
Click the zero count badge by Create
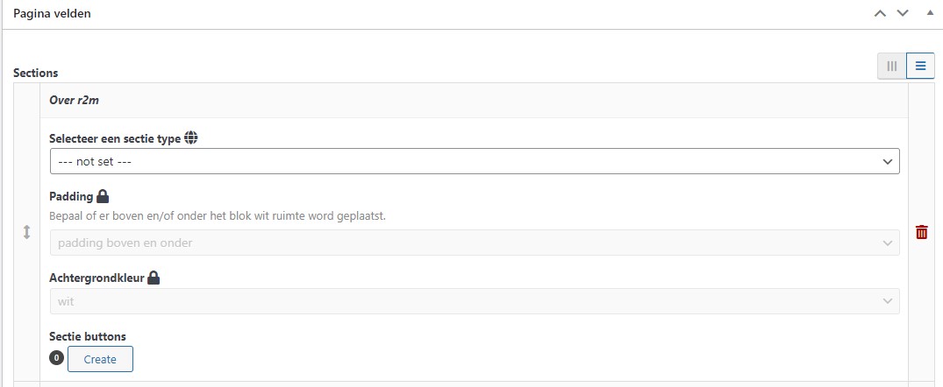pyautogui.click(x=56, y=358)
